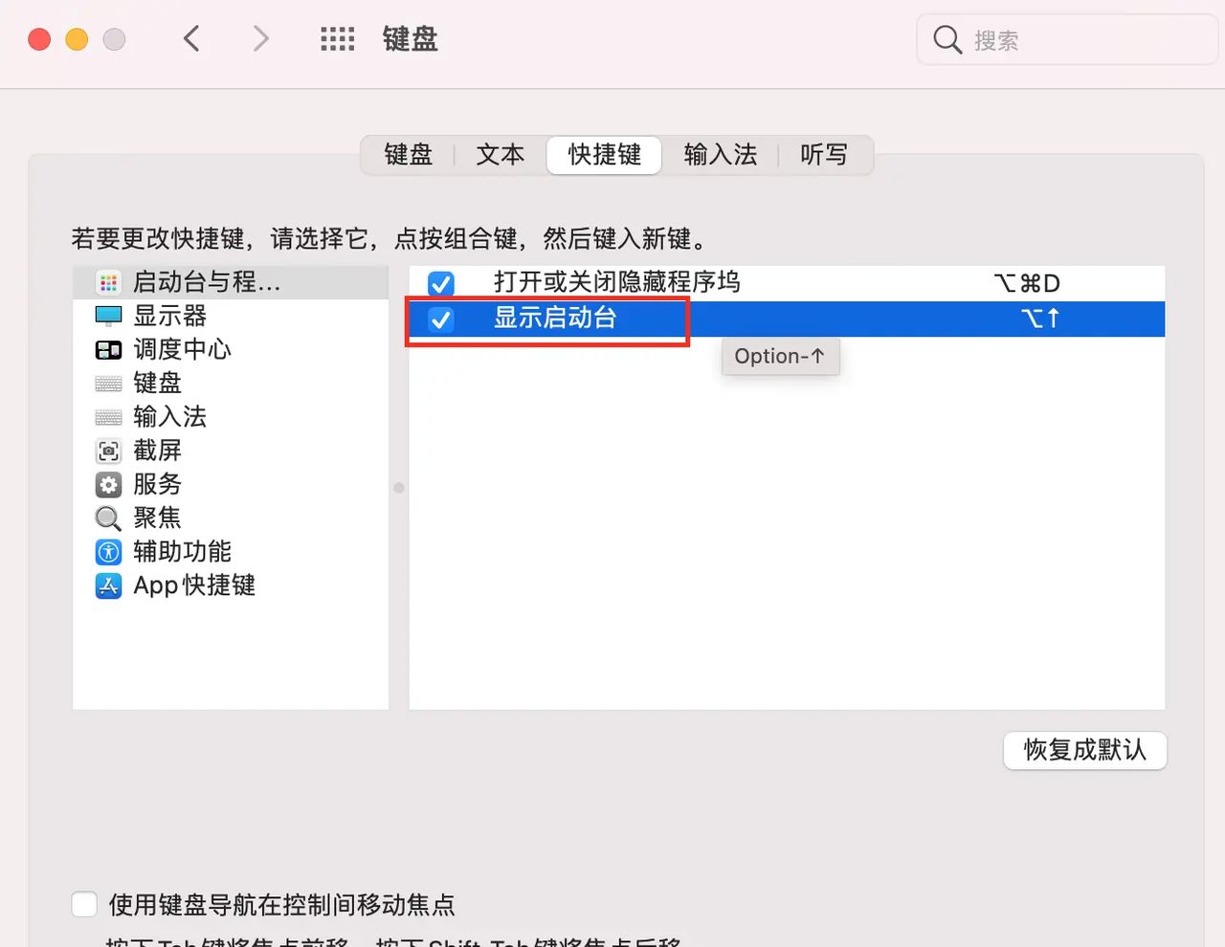1225x947 pixels.
Task: Select 显示器 in the shortcuts sidebar
Action: (x=169, y=316)
